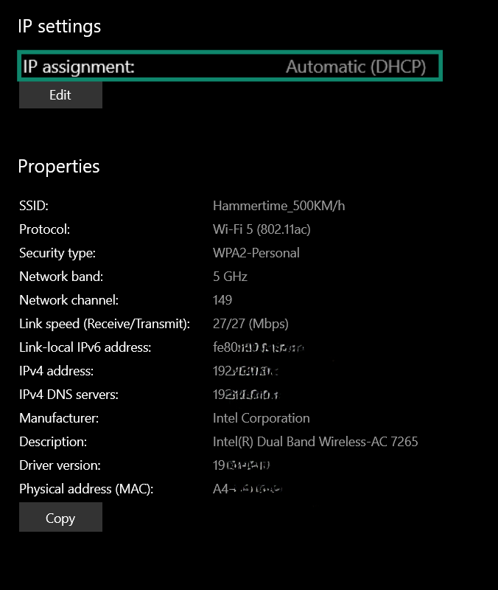Click the Wi-Fi 5 (802.11ac) protocol value

(x=262, y=229)
